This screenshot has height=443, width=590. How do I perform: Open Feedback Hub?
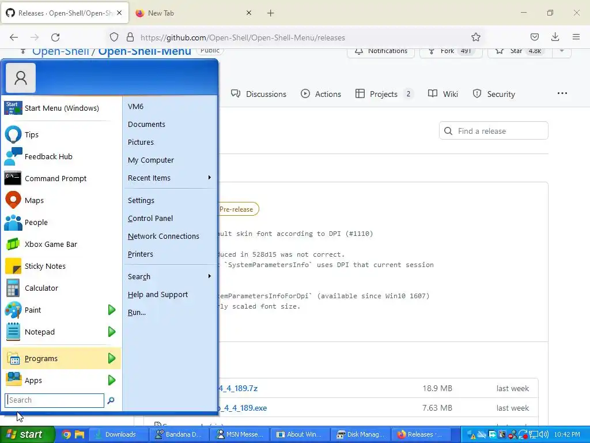61,156
